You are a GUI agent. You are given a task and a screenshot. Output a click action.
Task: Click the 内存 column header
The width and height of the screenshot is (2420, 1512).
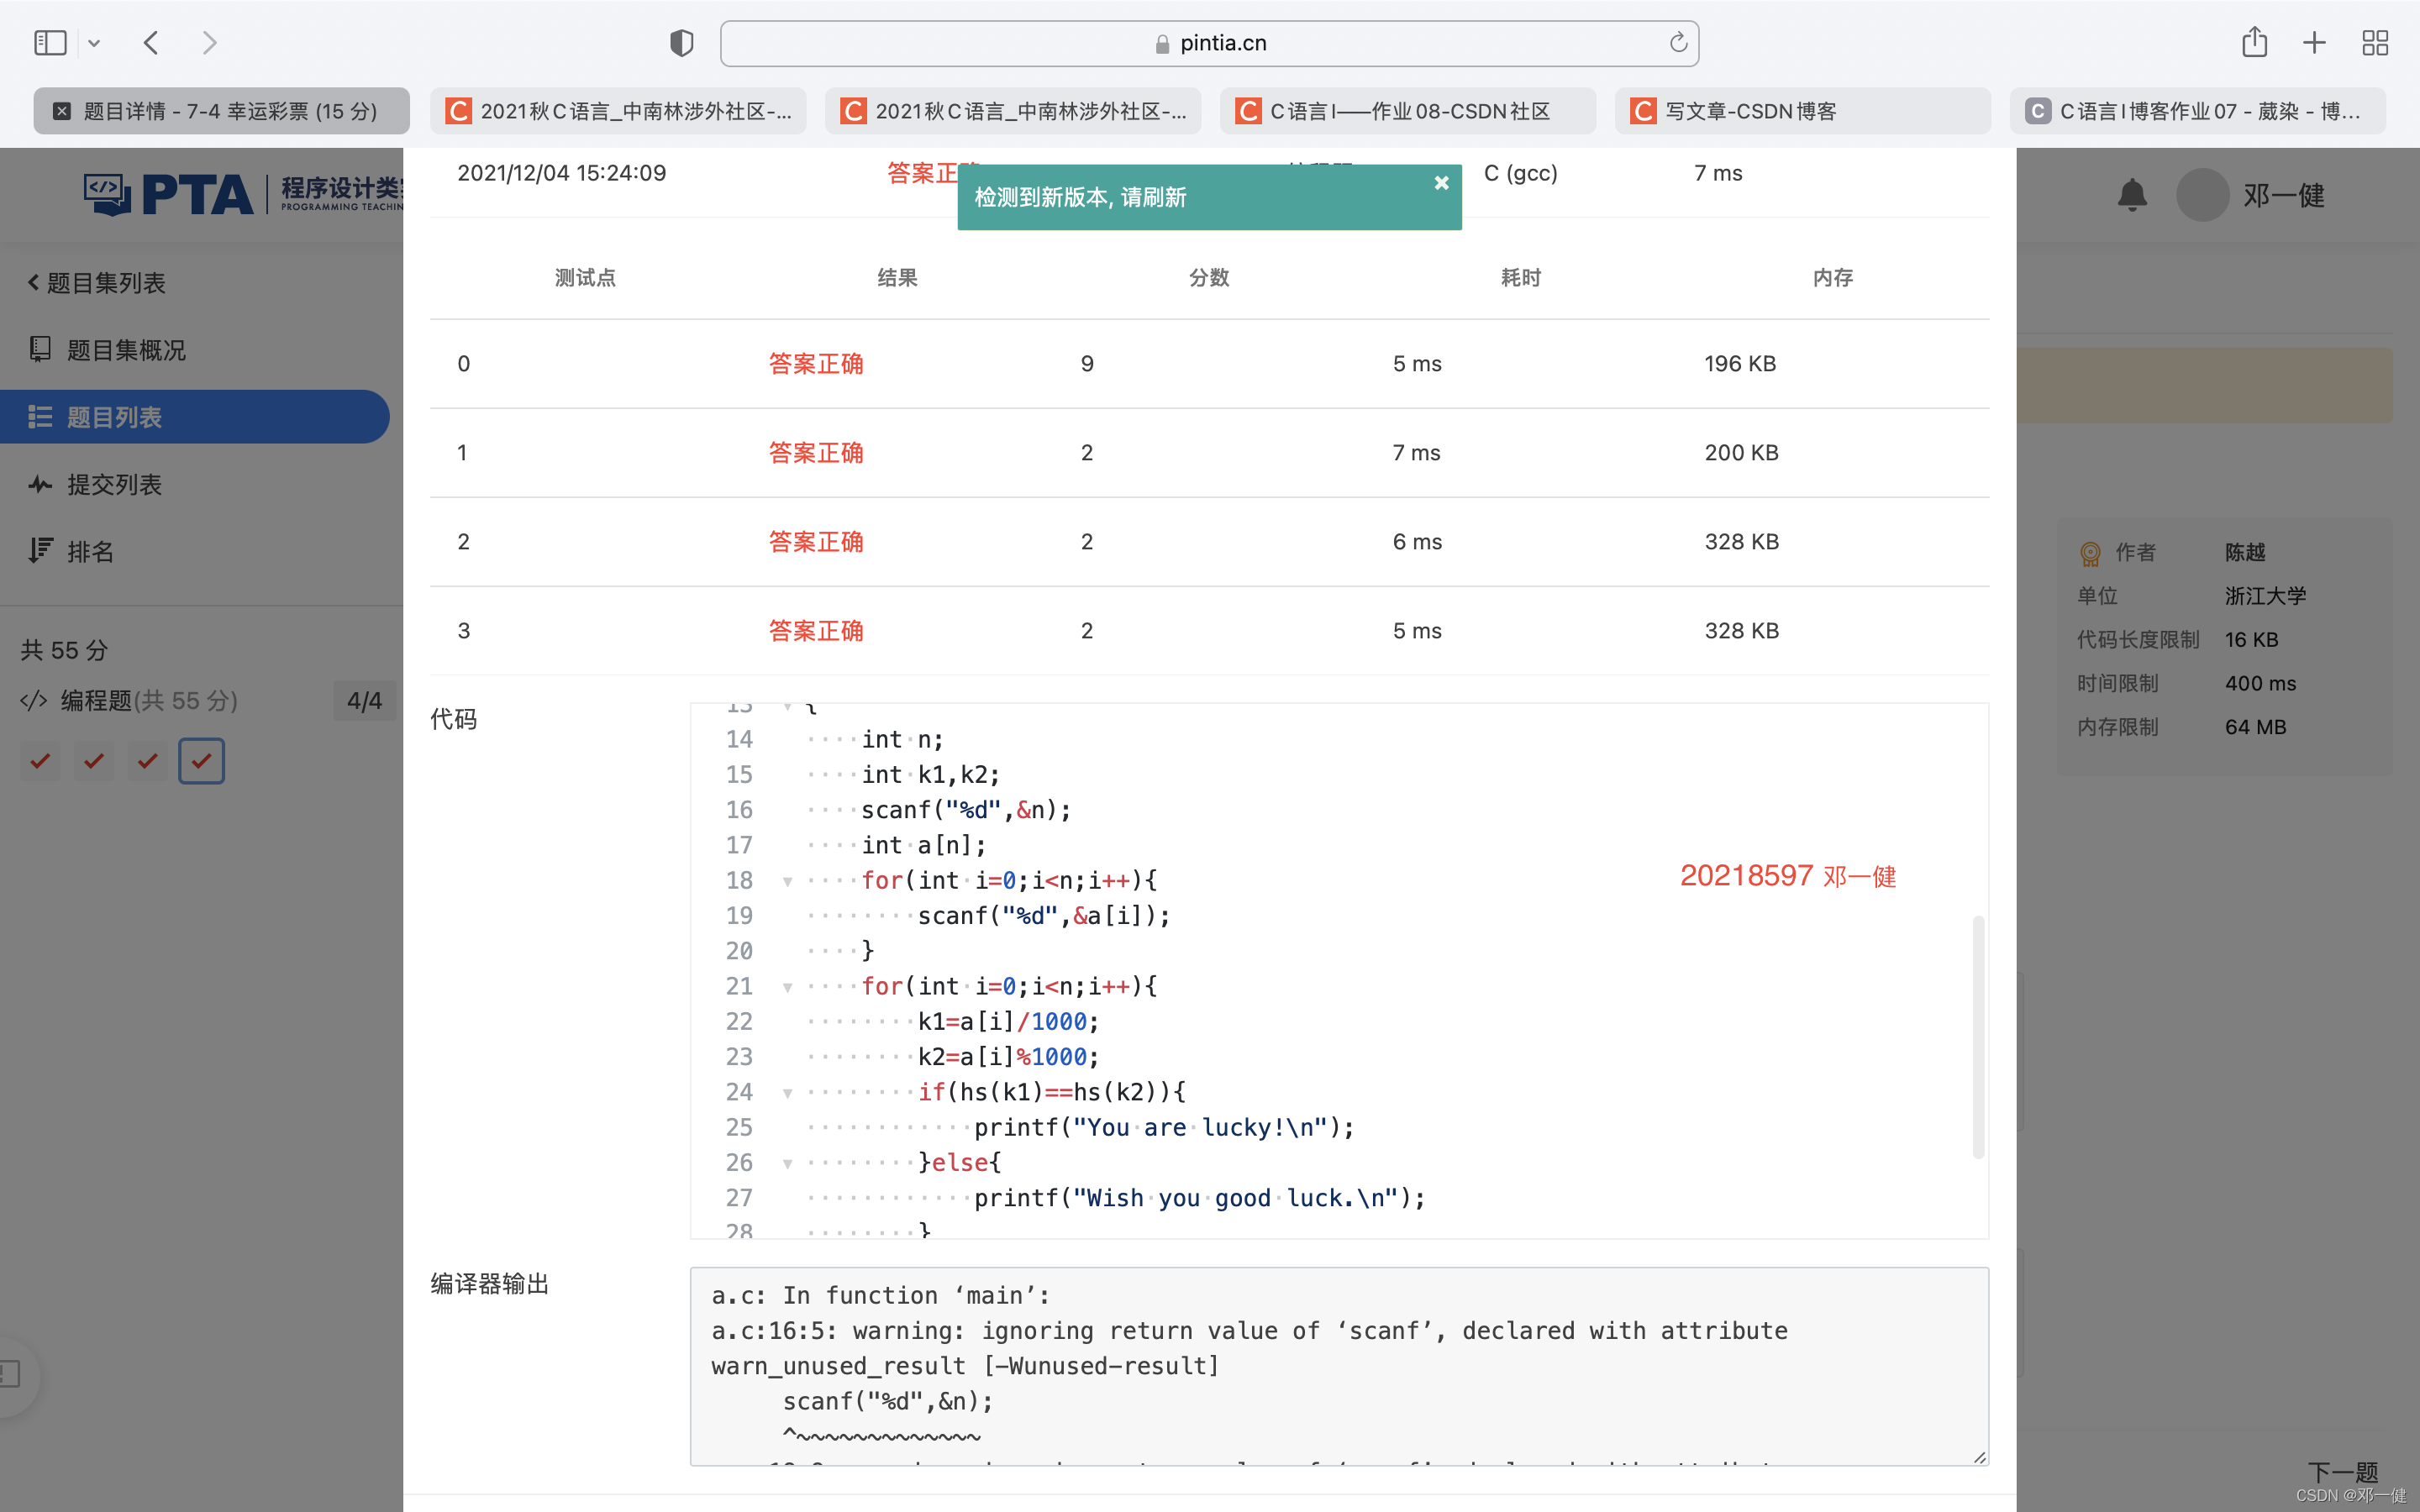[1833, 278]
